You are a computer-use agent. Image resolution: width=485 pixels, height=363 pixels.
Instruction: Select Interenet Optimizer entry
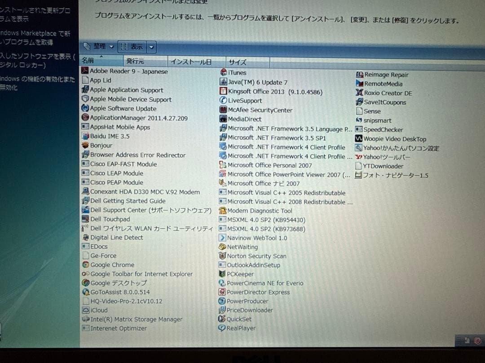pos(115,328)
